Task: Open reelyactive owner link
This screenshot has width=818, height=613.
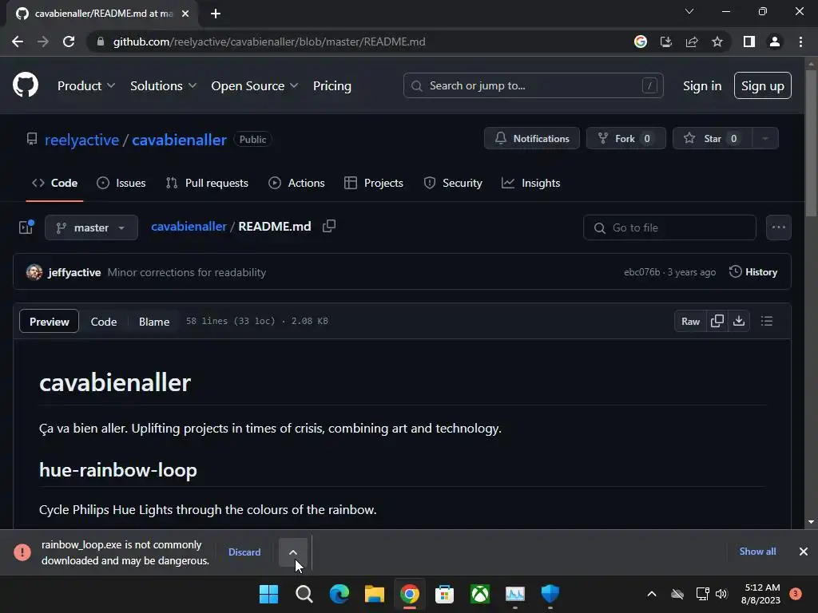Action: 82,140
